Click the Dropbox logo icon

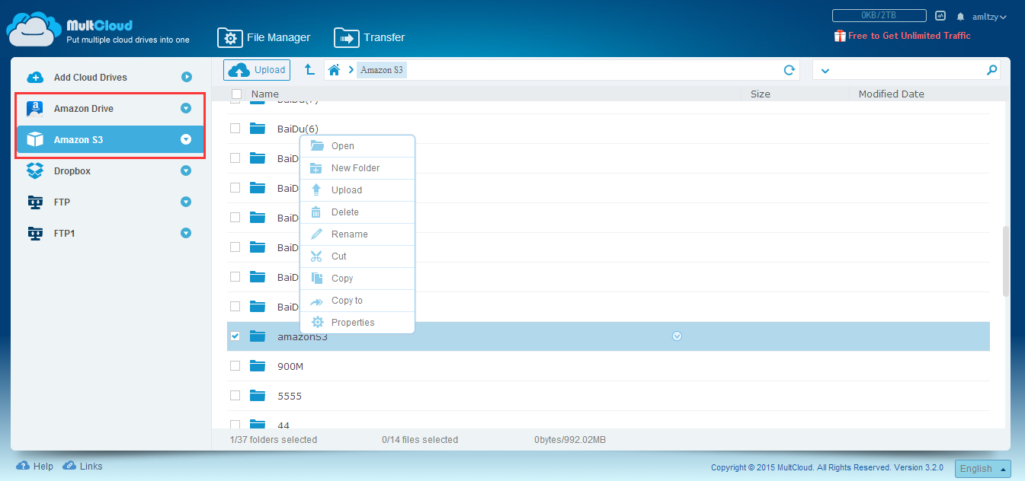click(35, 171)
